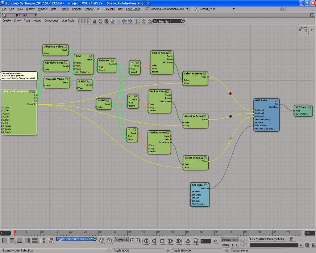Collapse the Set Data node
The image size is (316, 253).
pyautogui.click(x=206, y=185)
